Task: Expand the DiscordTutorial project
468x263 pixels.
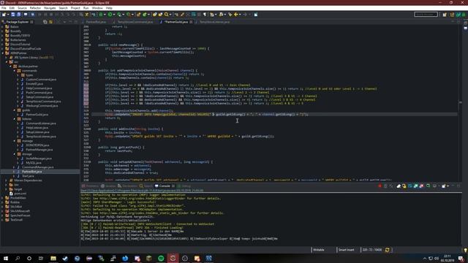Action: pos(3,44)
